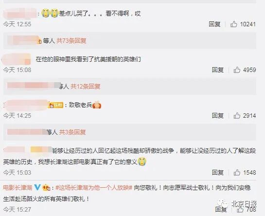This screenshot has height=216, width=265.
Task: Like the 电影长津湖 comment at 15:27
Action: [x=240, y=210]
